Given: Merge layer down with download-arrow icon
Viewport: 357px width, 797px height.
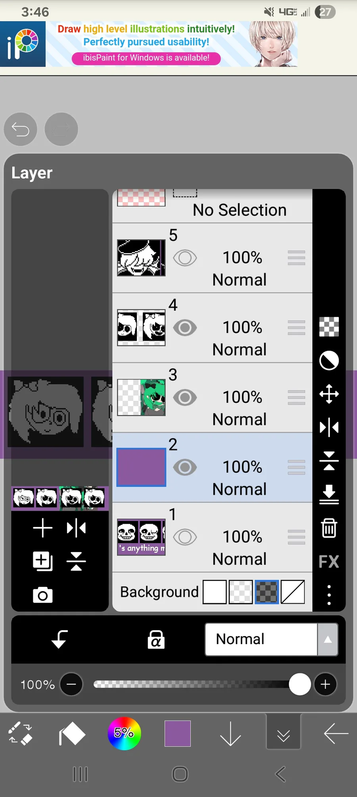Looking at the screenshot, I should tap(329, 494).
